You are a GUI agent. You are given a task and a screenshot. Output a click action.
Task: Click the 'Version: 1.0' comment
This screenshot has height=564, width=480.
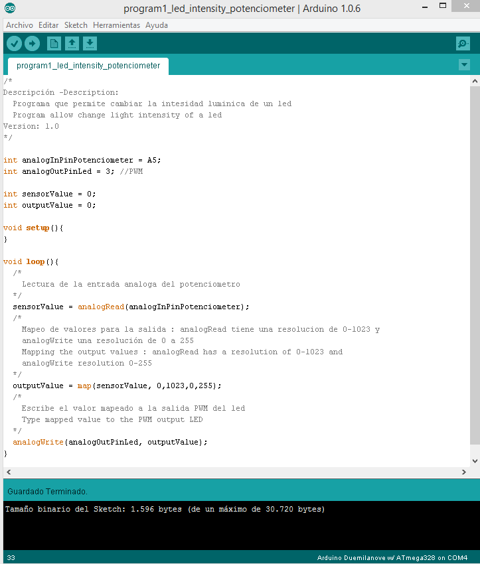(x=31, y=126)
